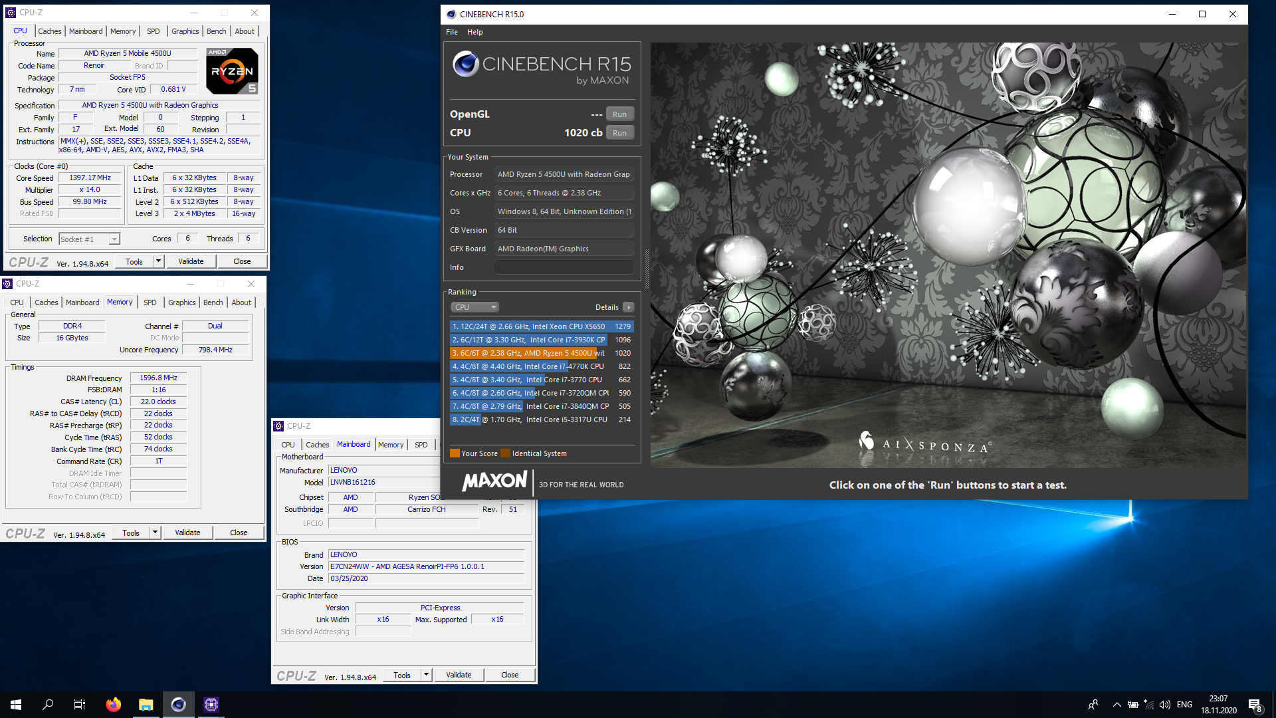Open Wi-Fi network tray icon

[1149, 705]
